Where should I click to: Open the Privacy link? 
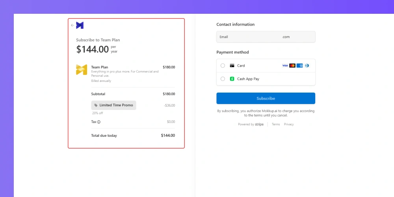[x=289, y=125]
